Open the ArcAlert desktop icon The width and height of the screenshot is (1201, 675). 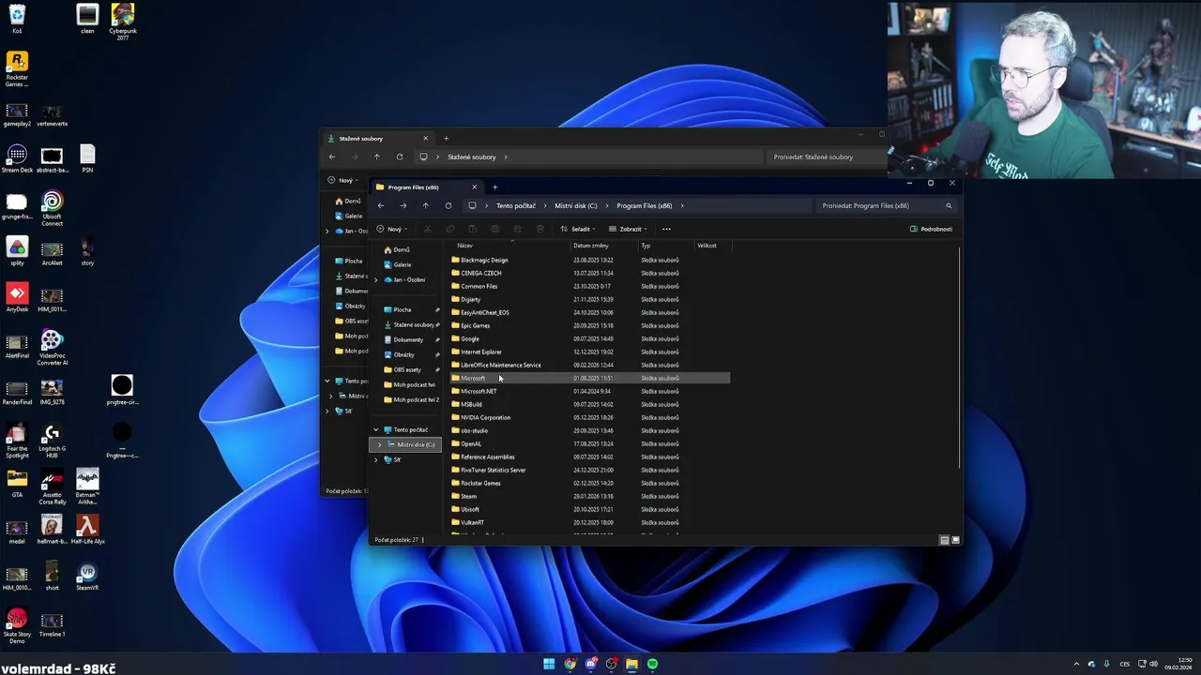[x=52, y=252]
